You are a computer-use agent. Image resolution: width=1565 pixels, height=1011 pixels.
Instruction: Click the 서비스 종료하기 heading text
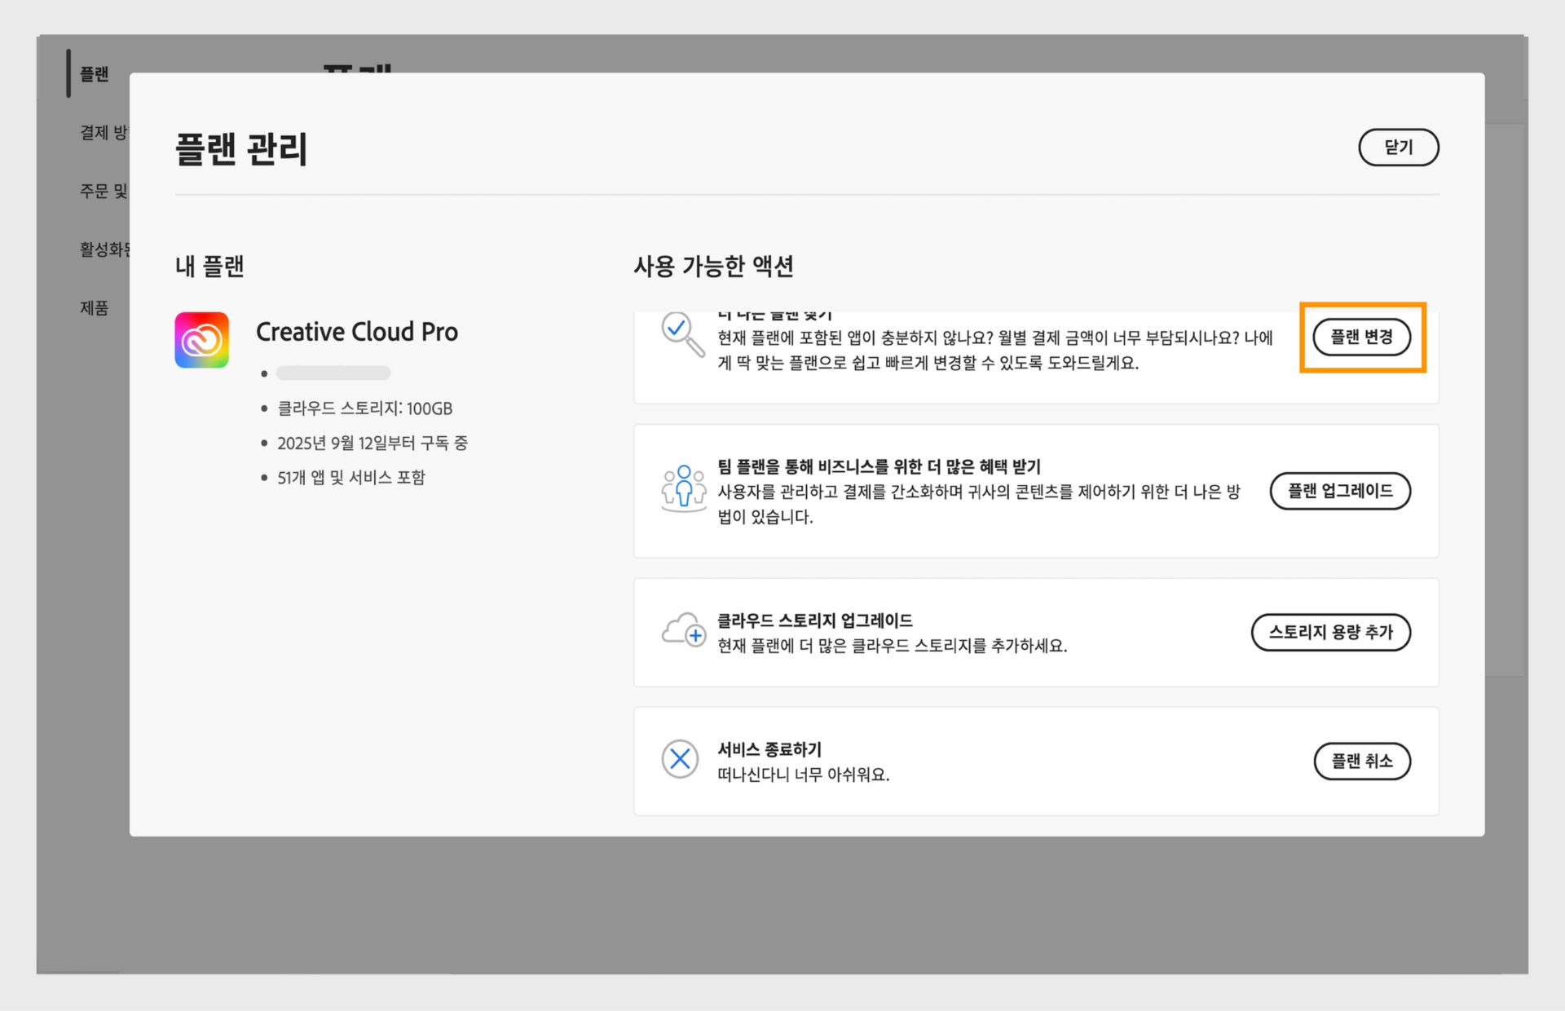pos(769,748)
